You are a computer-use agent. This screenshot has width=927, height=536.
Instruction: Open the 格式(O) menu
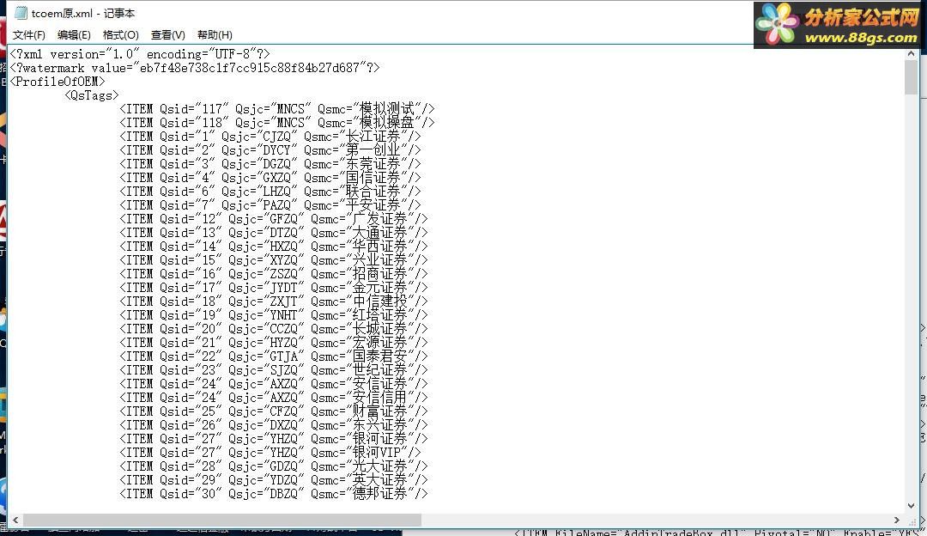pyautogui.click(x=121, y=35)
